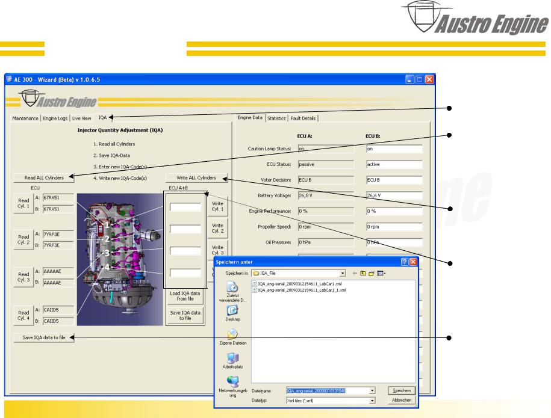
Task: Jump to the Desktop location icon
Action: 232,313
